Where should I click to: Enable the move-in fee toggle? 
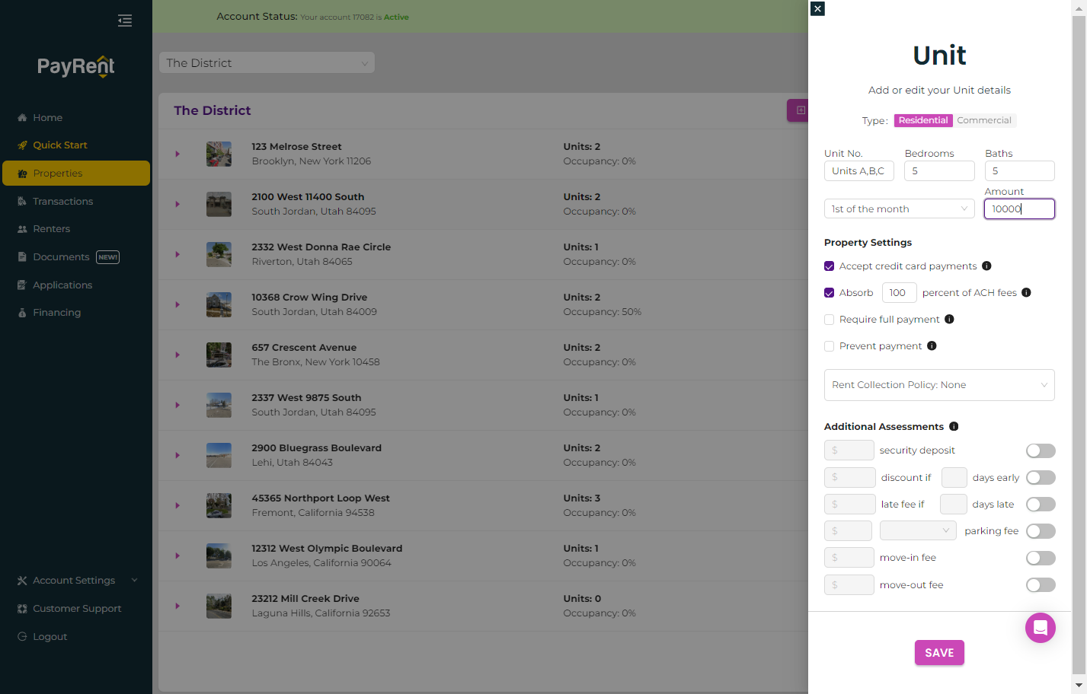pyautogui.click(x=1041, y=559)
